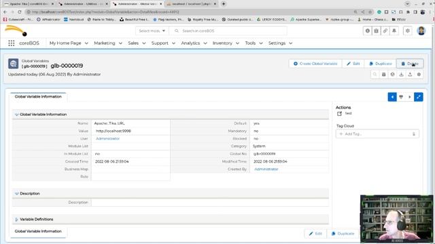Switch to the Apache Tika browser tab
The height and width of the screenshot is (244, 435).
click(28, 4)
